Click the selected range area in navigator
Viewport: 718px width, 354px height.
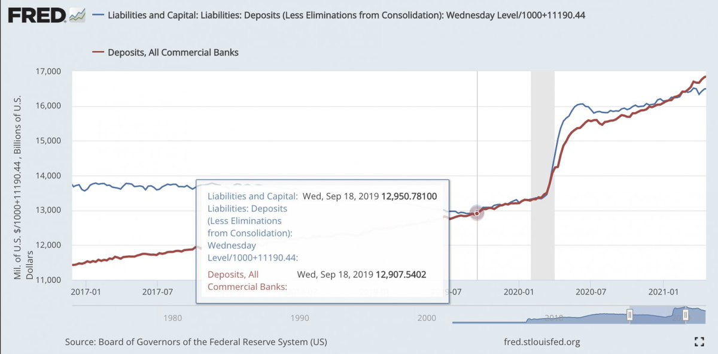656,316
